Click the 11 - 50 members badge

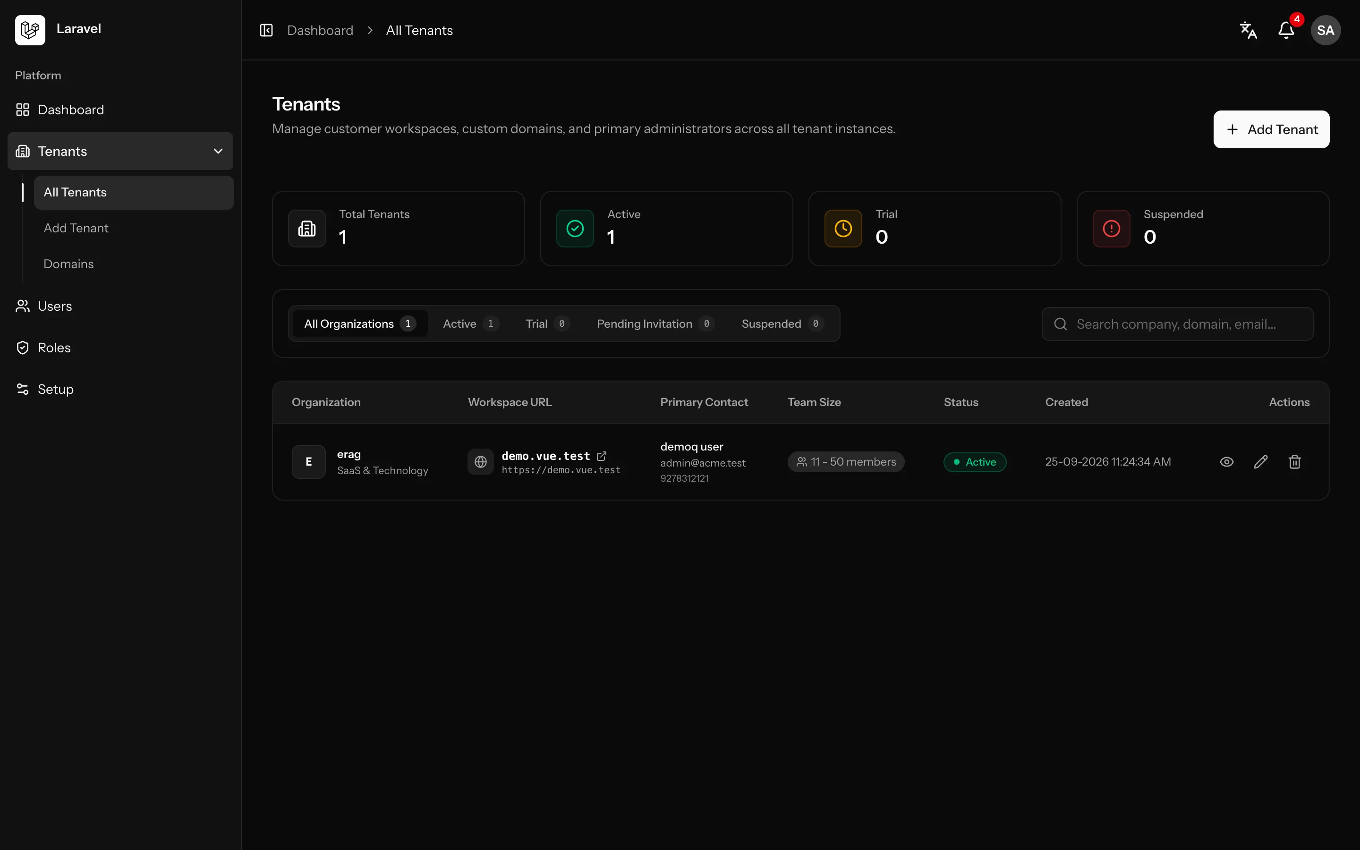coord(846,462)
